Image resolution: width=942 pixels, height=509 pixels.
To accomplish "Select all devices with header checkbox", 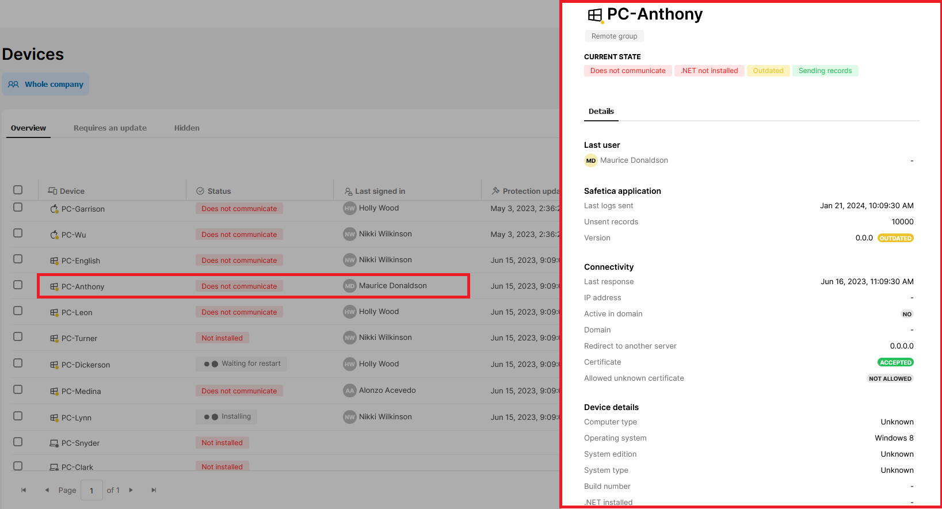I will [x=18, y=190].
